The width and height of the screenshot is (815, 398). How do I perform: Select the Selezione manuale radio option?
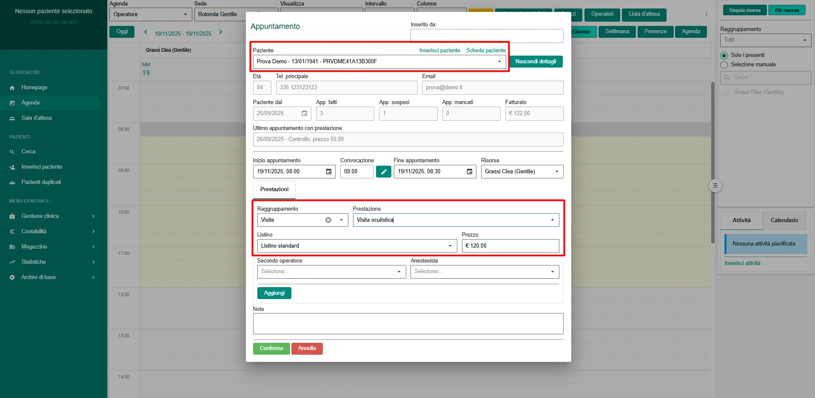click(724, 65)
